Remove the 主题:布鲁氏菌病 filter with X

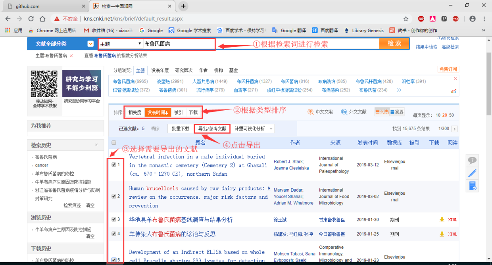(x=71, y=56)
